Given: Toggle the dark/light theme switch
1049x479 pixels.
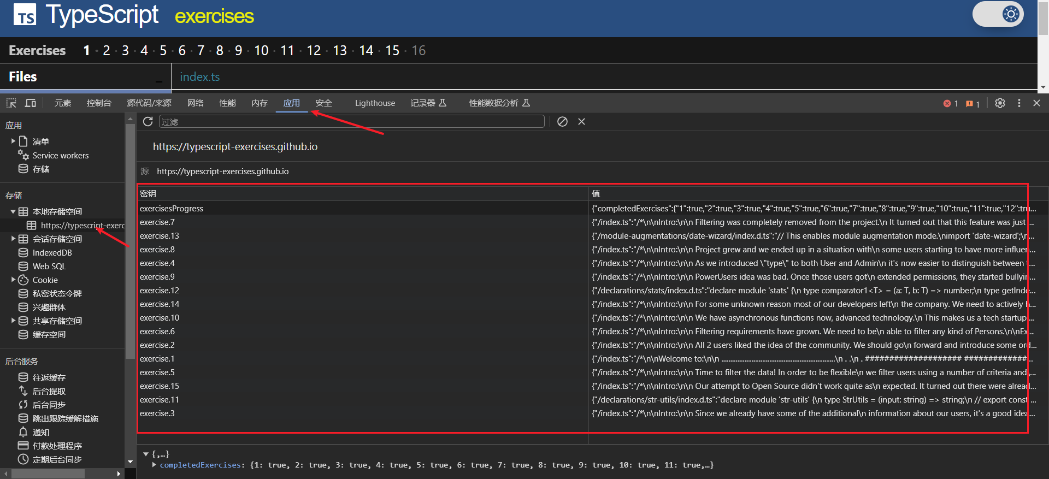Looking at the screenshot, I should pyautogui.click(x=998, y=14).
